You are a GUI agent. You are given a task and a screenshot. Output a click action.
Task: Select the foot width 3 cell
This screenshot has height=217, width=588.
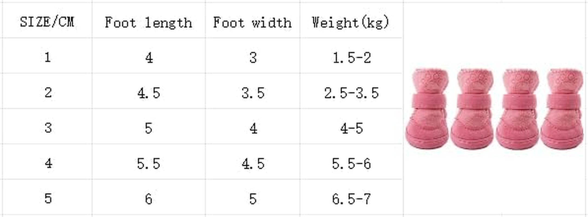(253, 58)
